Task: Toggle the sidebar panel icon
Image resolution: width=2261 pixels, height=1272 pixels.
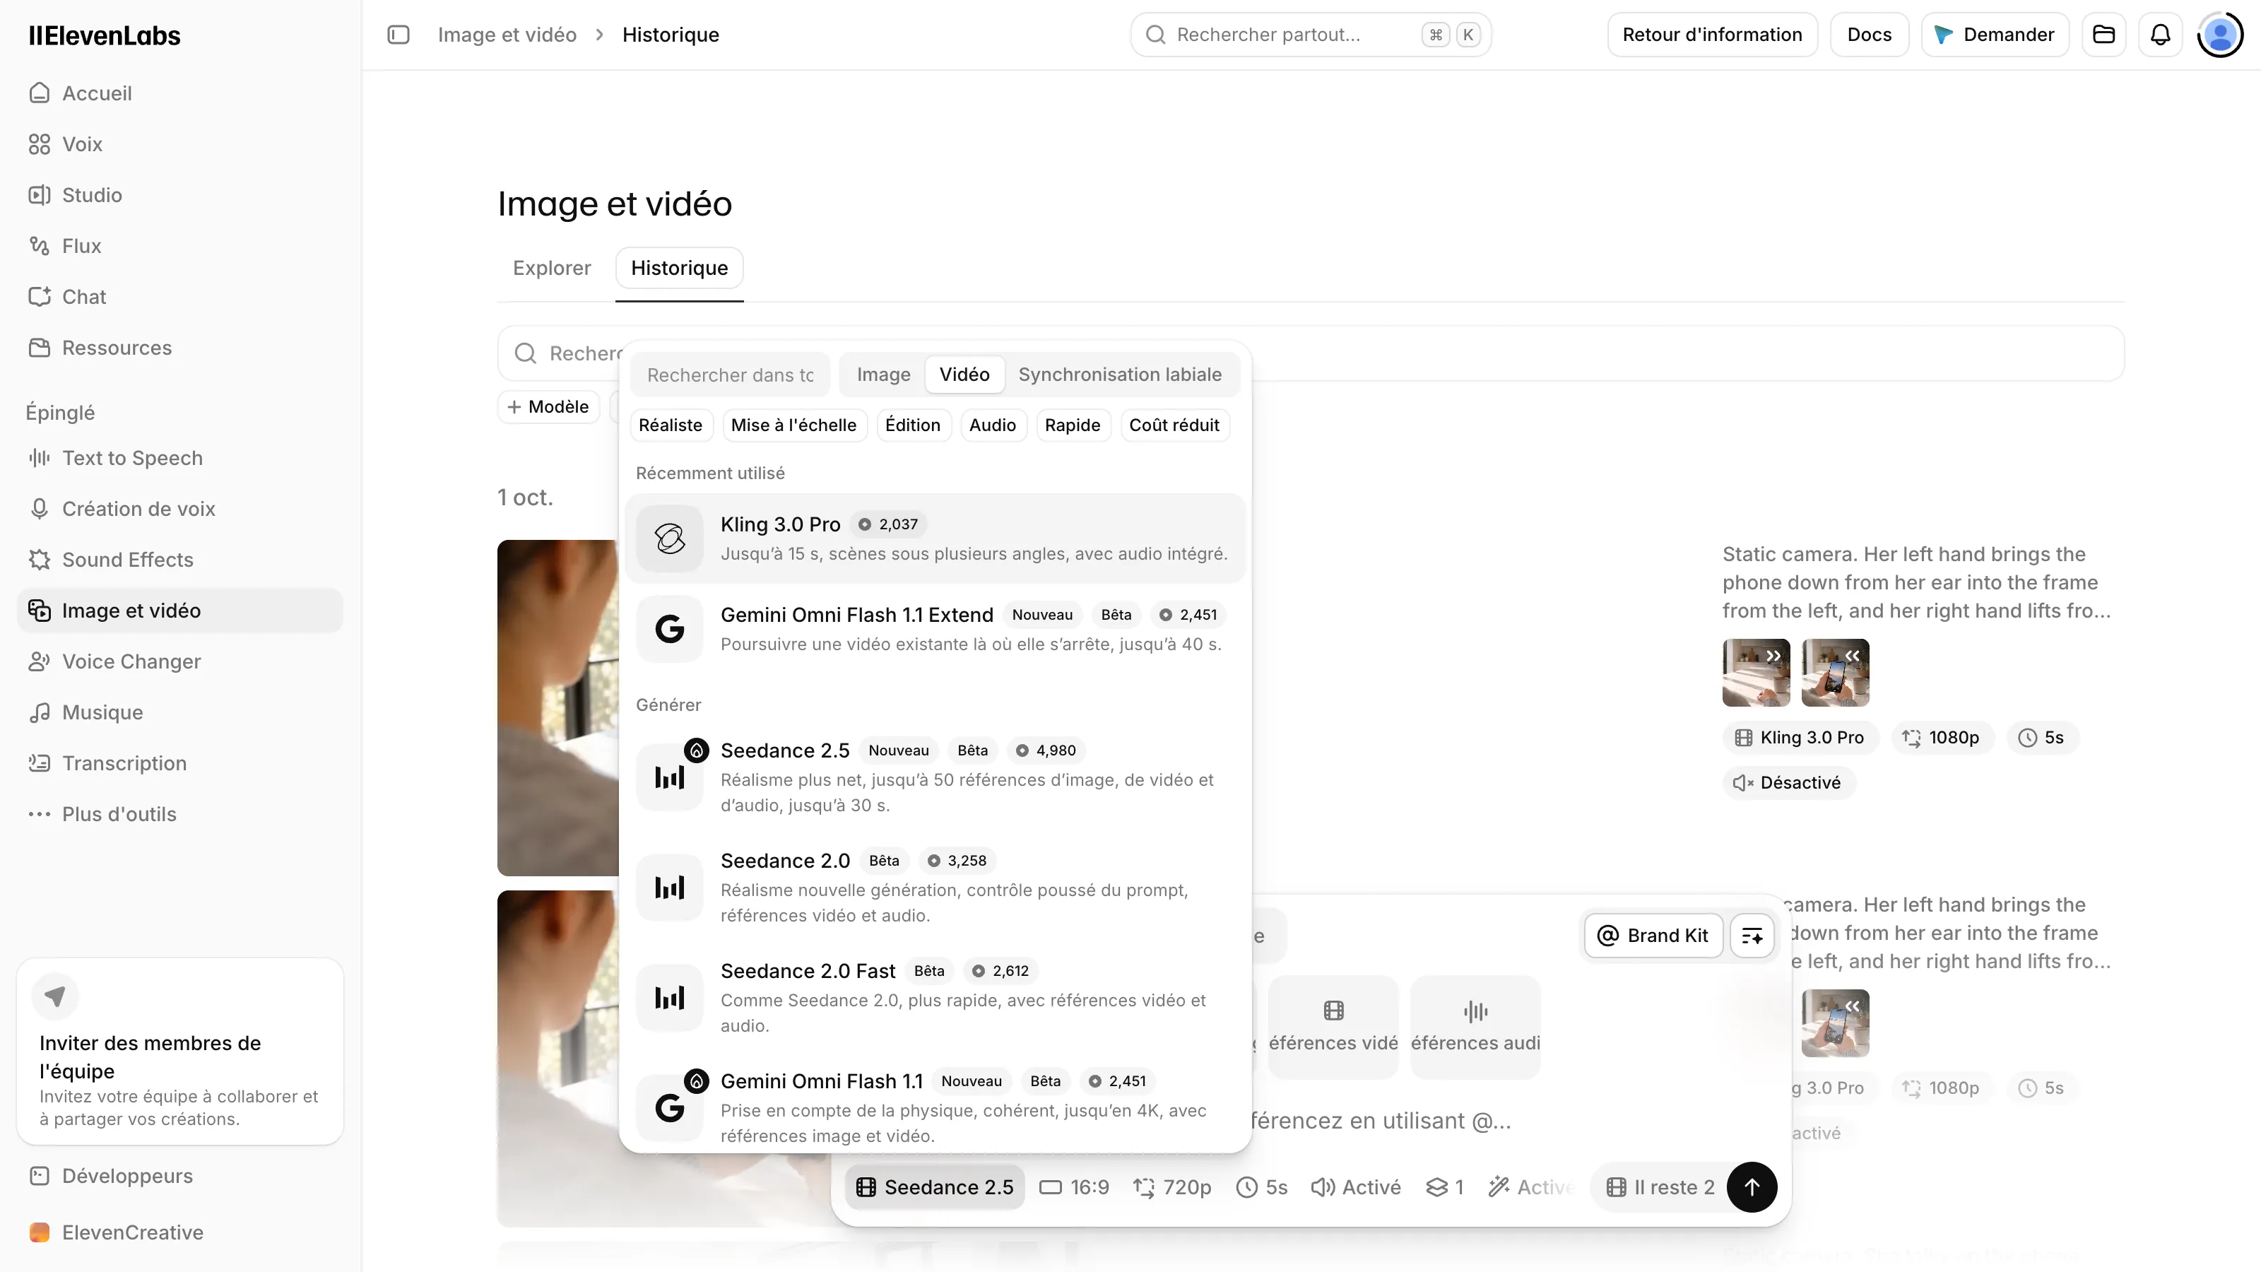Action: [x=399, y=34]
